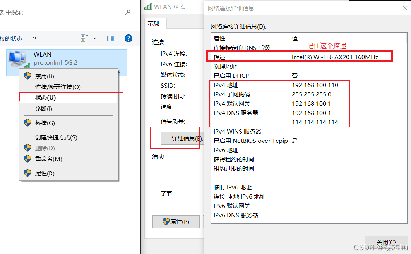
Task: Select 诊断(I) in the context menu
Action: [x=68, y=108]
